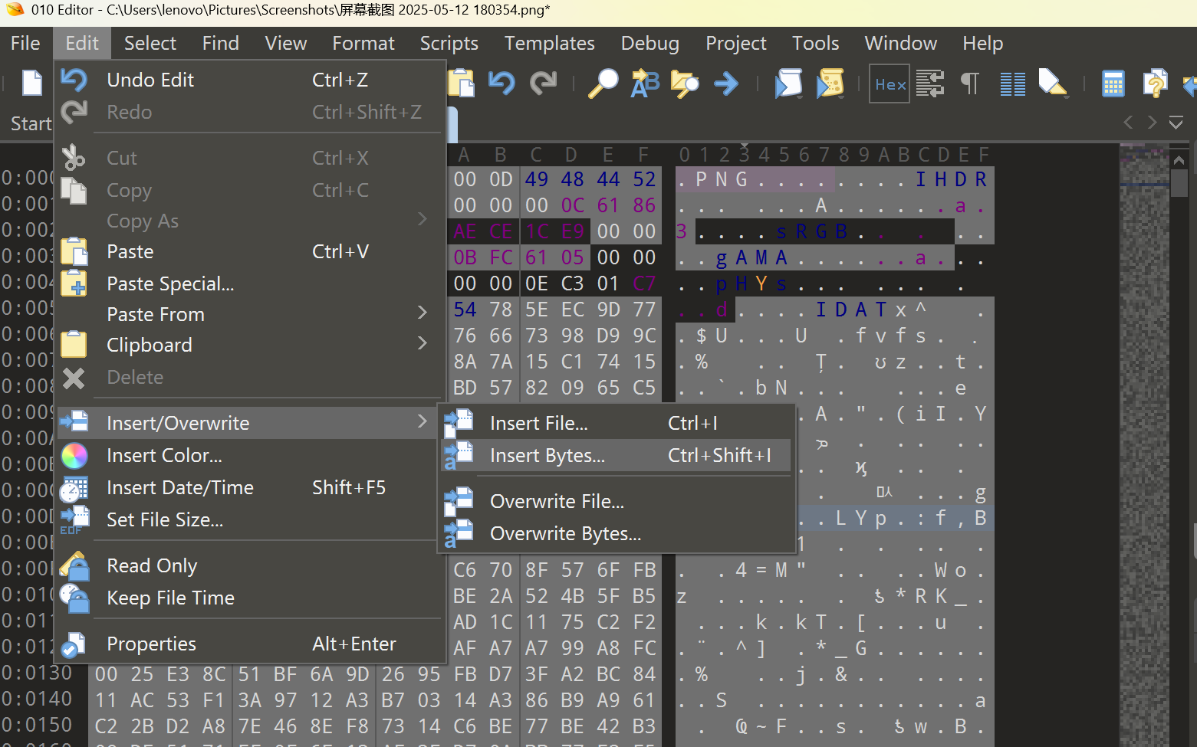Choose Overwrite Bytes from submenu

[617, 533]
